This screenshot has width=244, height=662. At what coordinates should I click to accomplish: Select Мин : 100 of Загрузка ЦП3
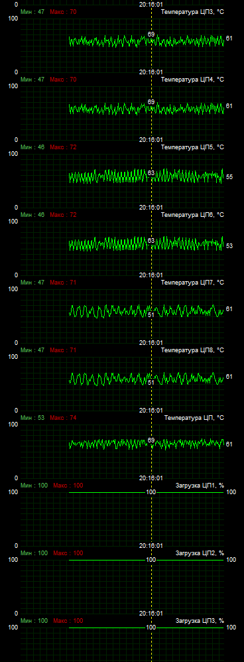pos(34,621)
